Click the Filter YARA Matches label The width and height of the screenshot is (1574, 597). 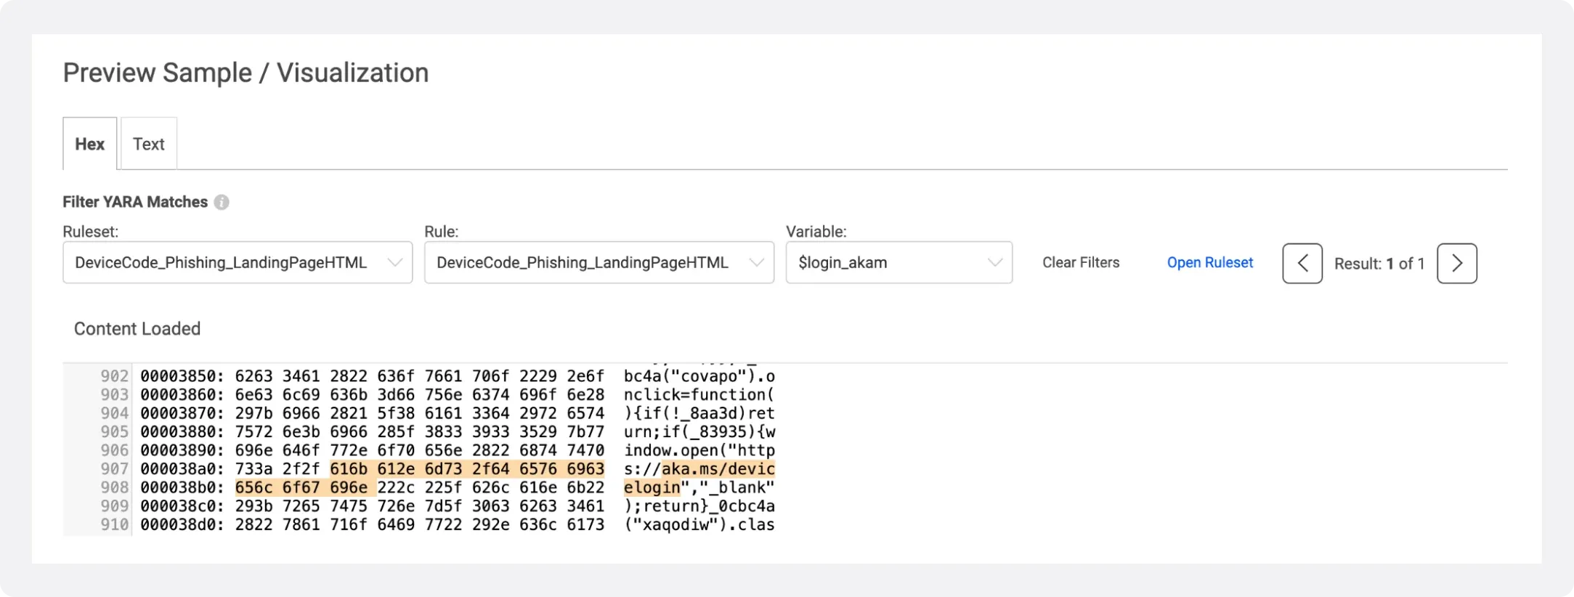pyautogui.click(x=135, y=202)
